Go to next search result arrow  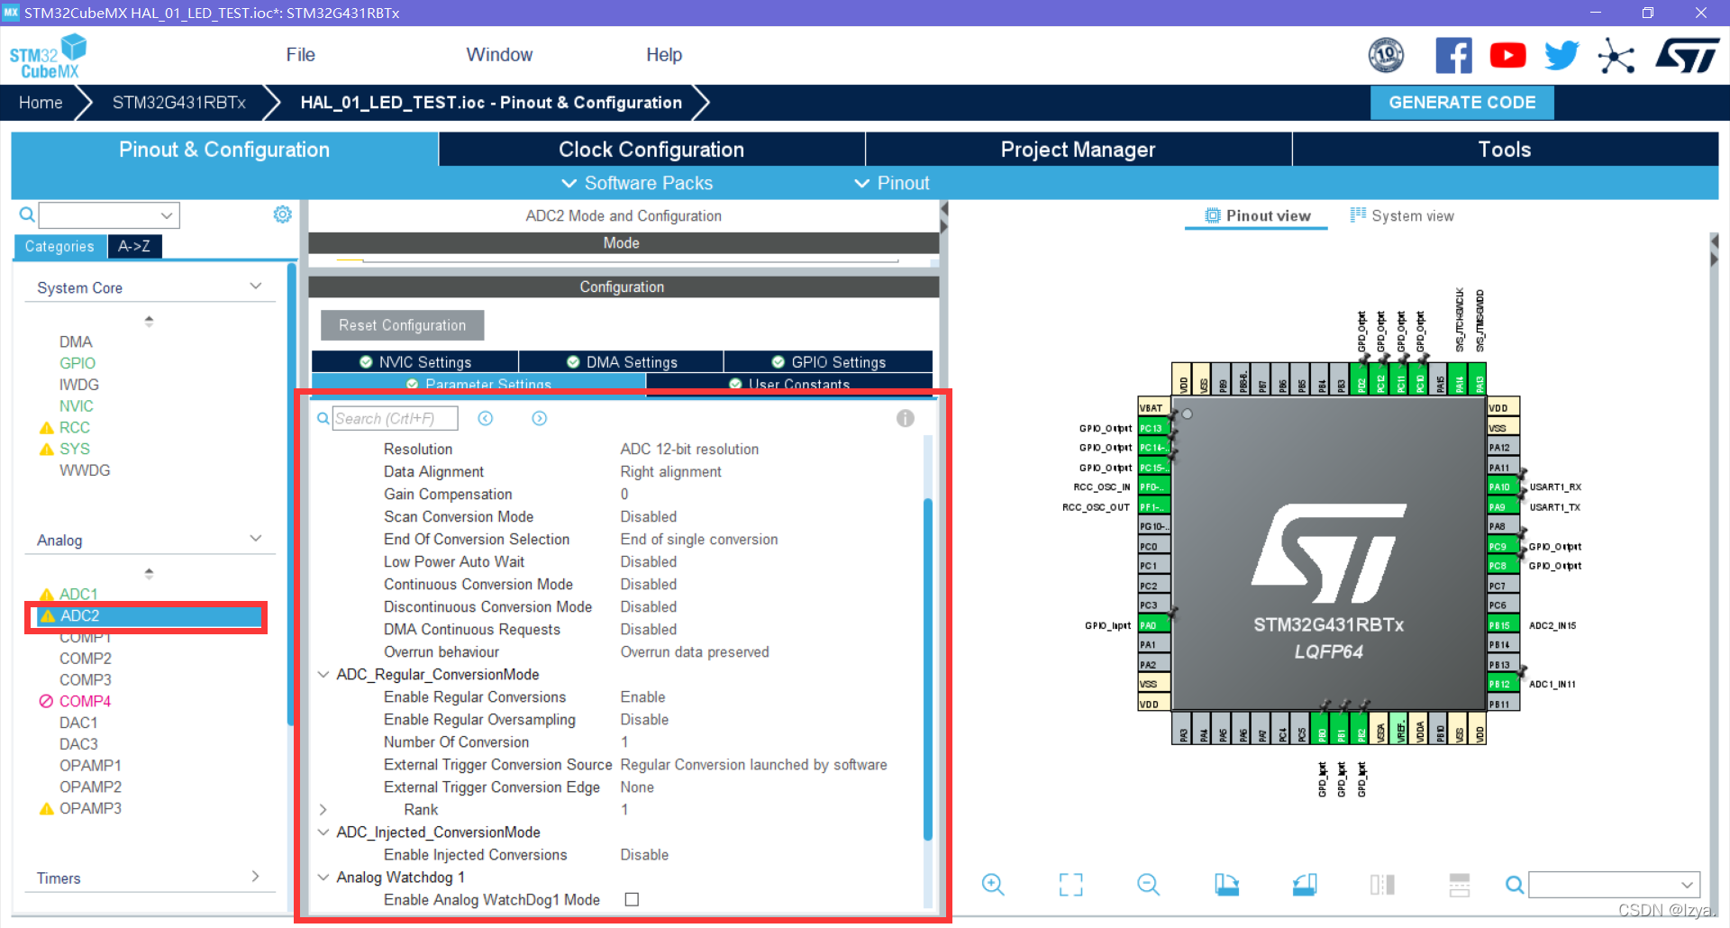(540, 419)
